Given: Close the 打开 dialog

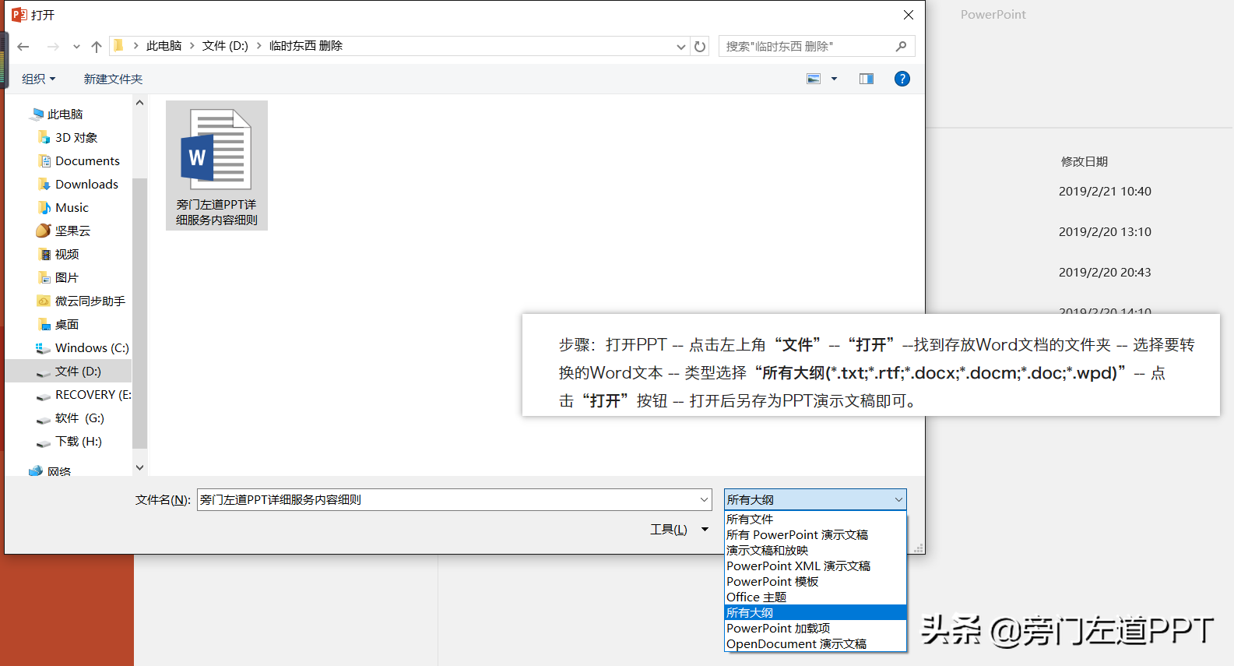Looking at the screenshot, I should coord(909,15).
